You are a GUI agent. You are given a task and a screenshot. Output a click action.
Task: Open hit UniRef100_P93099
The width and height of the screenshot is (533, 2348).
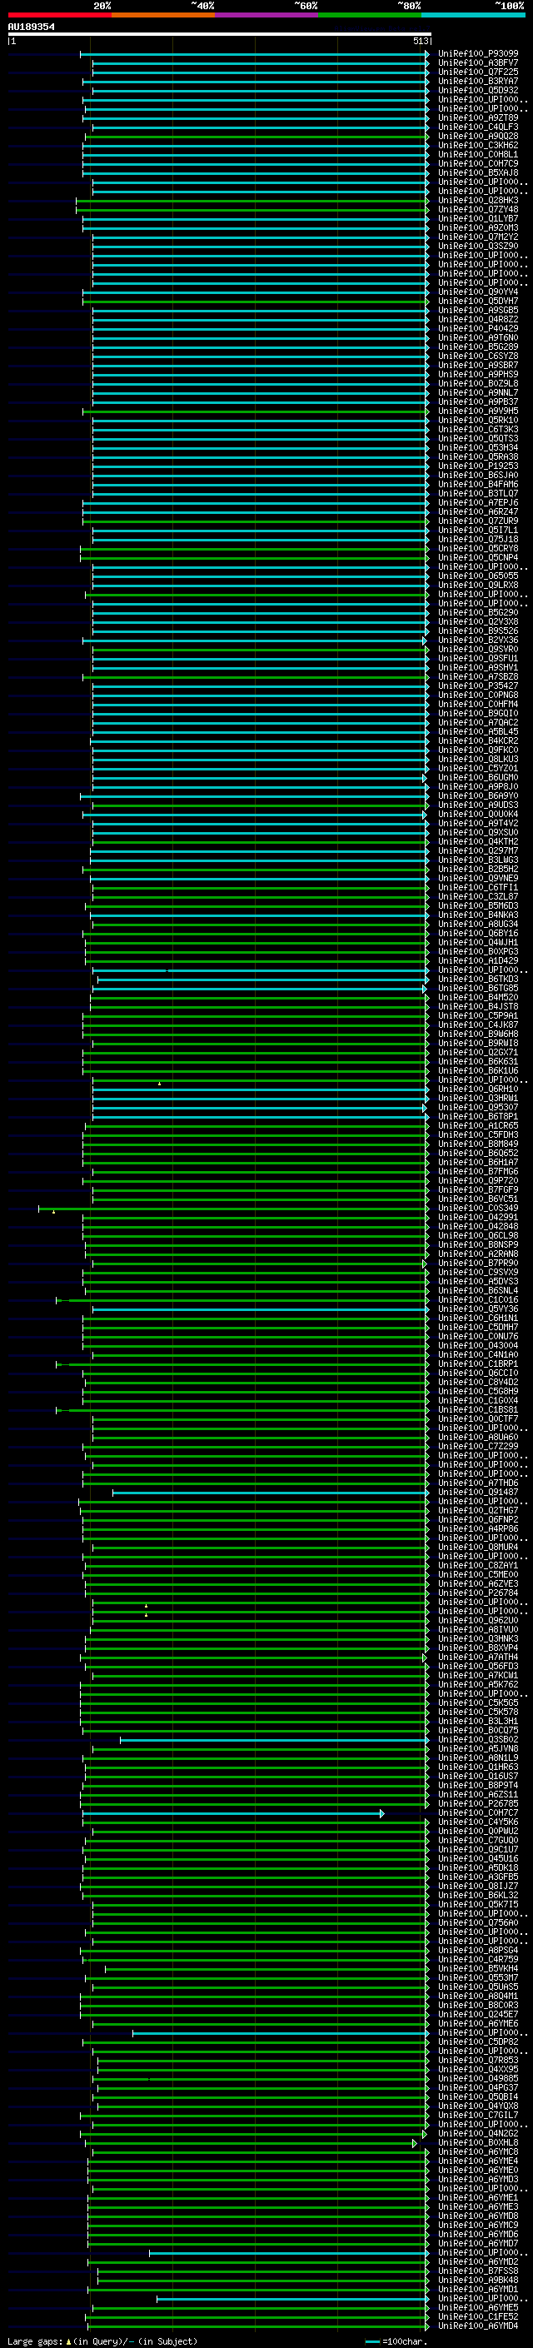[478, 54]
